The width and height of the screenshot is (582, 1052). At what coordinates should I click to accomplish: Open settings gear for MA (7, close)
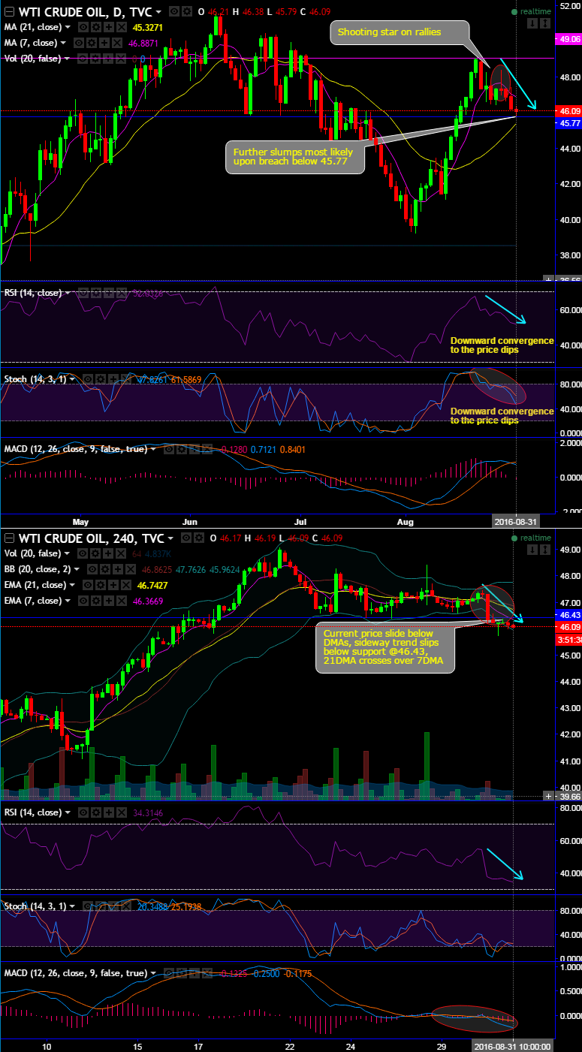(x=92, y=43)
